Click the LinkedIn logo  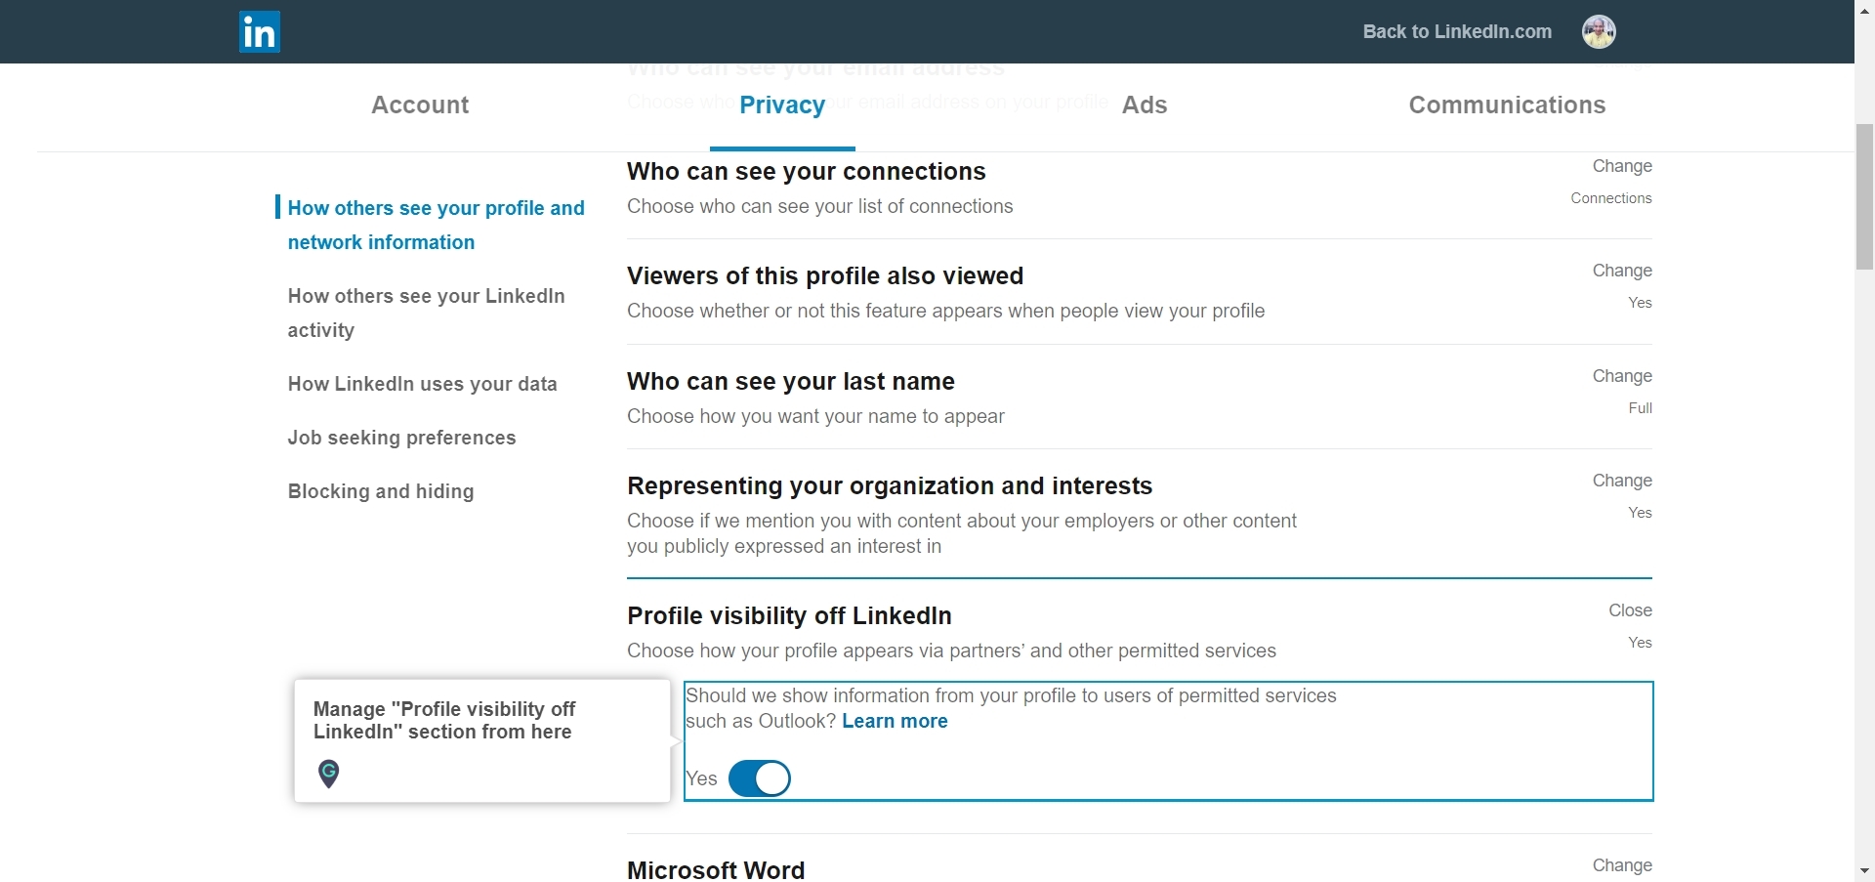(x=258, y=31)
